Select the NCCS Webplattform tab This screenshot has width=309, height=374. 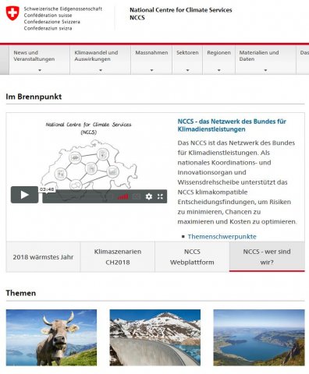click(x=192, y=257)
